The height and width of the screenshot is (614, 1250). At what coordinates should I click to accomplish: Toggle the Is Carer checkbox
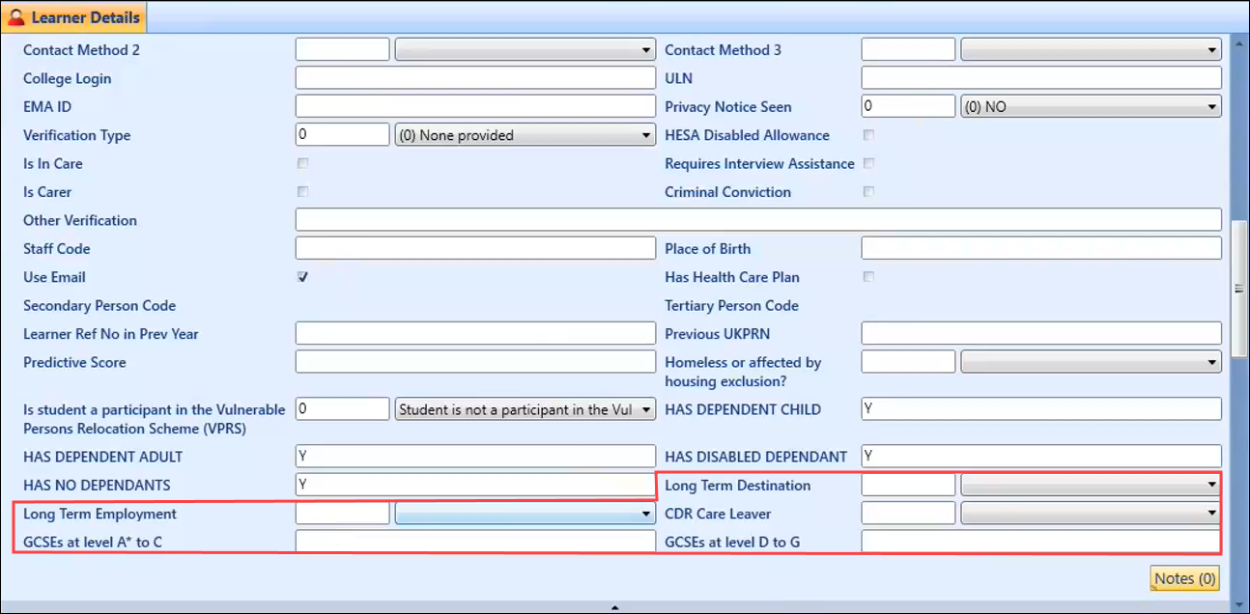[303, 191]
